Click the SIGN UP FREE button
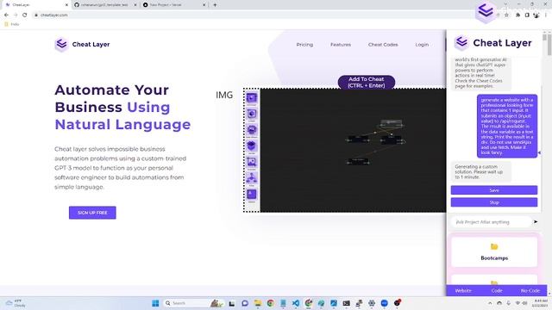The height and width of the screenshot is (310, 552). pos(92,213)
